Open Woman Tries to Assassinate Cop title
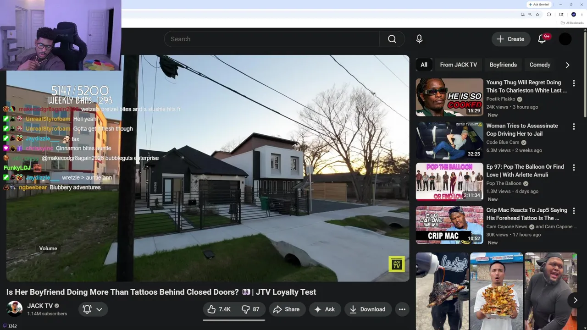 tap(522, 130)
